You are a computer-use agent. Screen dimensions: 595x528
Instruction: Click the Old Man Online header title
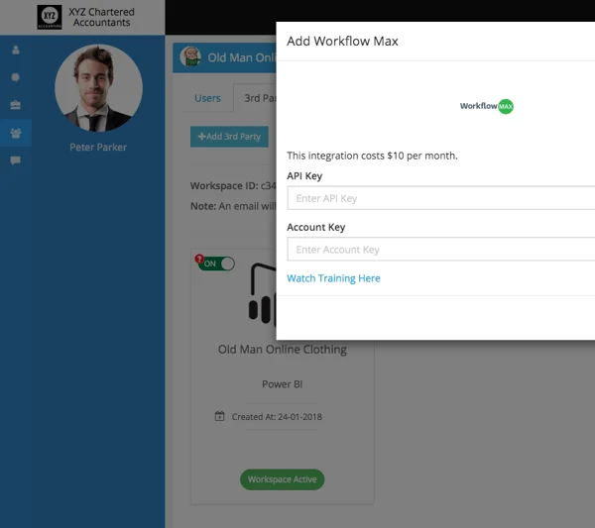(242, 57)
